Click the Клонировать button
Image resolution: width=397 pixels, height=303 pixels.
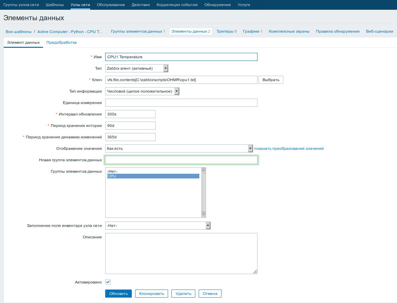point(152,294)
